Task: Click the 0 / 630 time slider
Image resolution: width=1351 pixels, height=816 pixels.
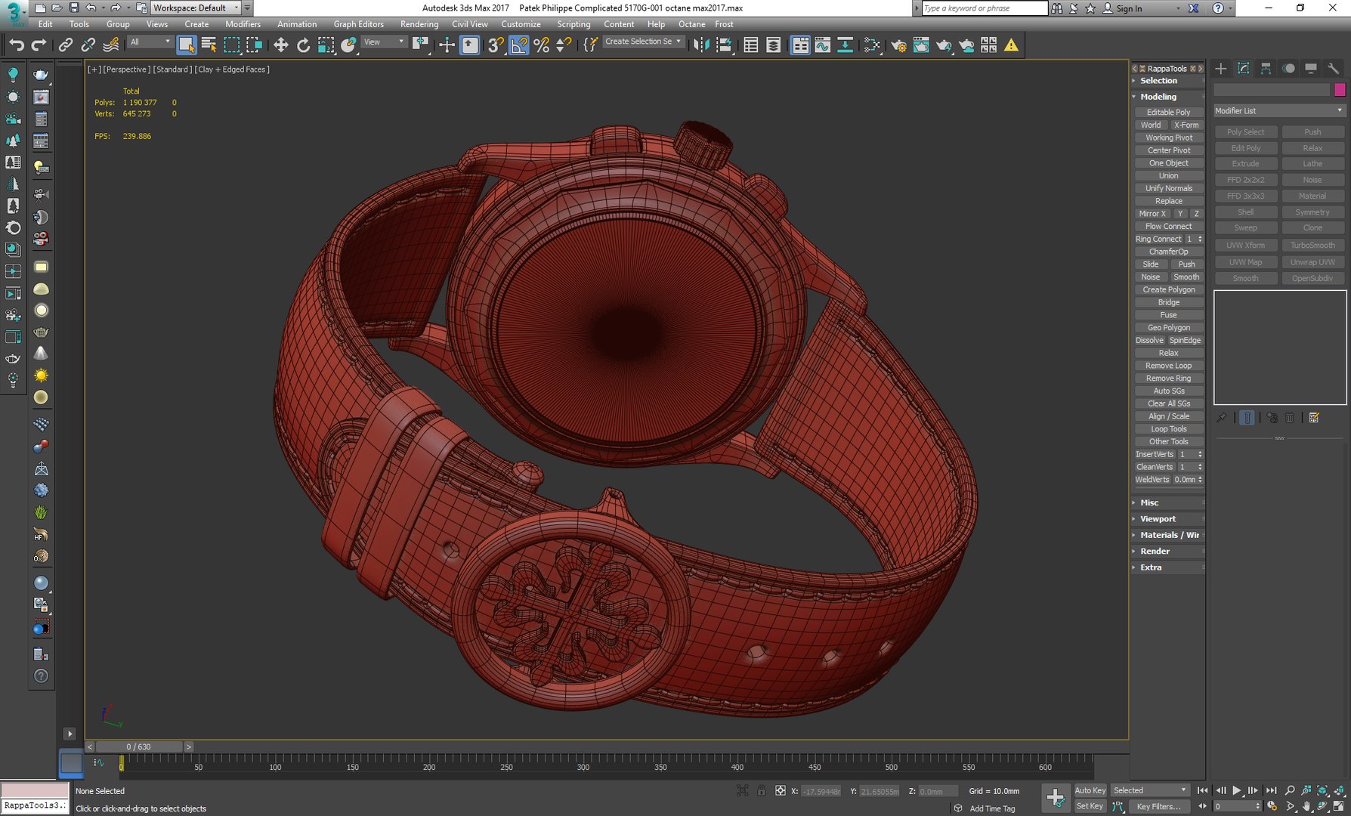Action: (139, 746)
